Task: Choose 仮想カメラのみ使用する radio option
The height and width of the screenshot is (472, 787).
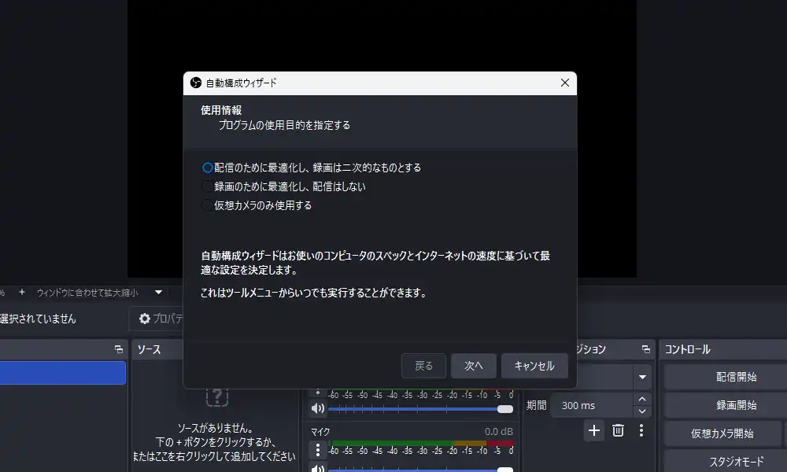Action: point(208,205)
